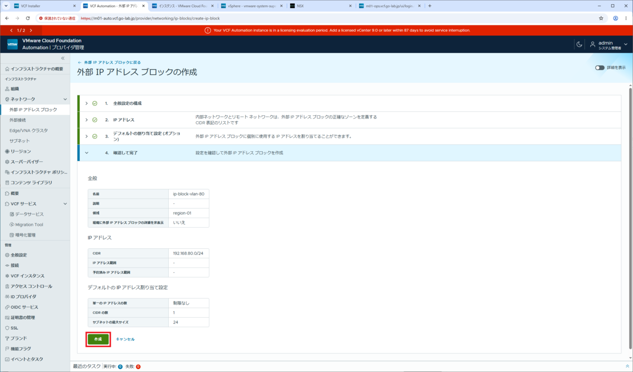This screenshot has height=372, width=633.
Task: Open インフラストラクチャの概要 in sidebar
Action: tap(35, 68)
